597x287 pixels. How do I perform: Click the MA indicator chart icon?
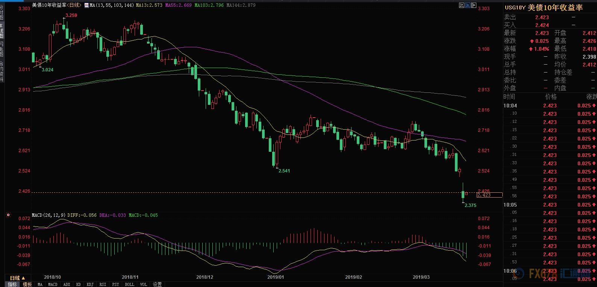click(x=87, y=5)
